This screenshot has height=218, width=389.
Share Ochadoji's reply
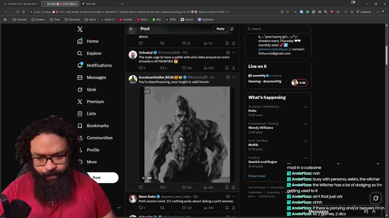pyautogui.click(x=233, y=68)
